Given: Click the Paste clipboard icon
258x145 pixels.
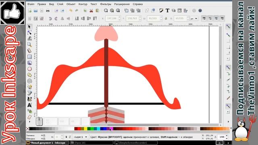Looking at the screenshot, I should tap(97, 11).
